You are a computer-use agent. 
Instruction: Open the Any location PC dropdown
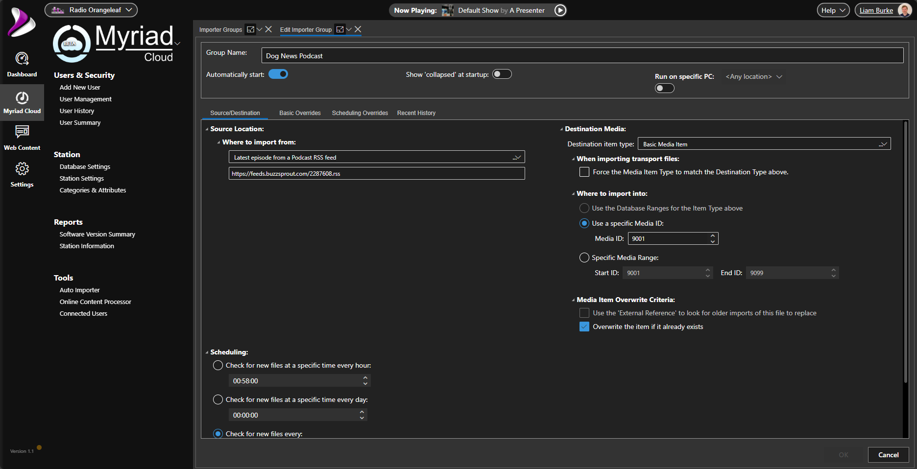coord(754,76)
